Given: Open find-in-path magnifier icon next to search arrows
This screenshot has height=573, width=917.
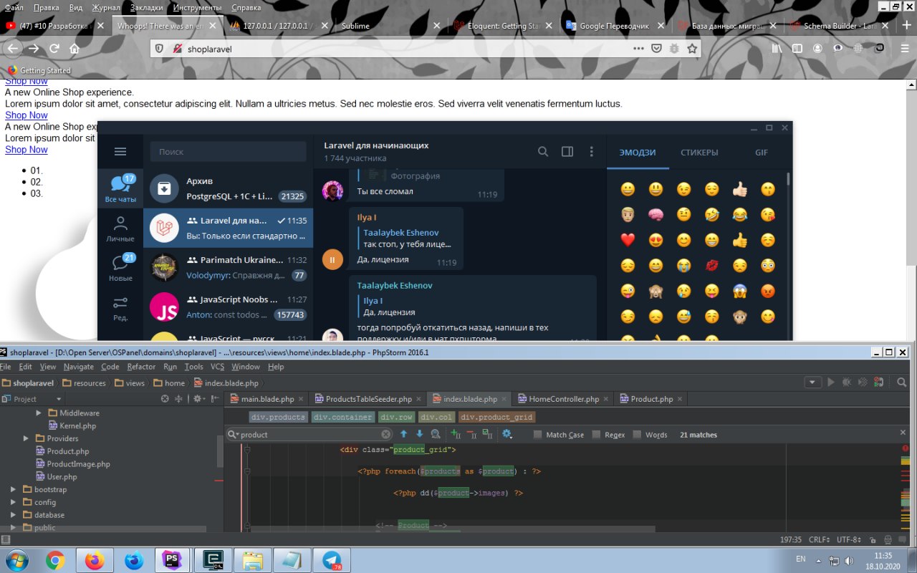Looking at the screenshot, I should 436,434.
